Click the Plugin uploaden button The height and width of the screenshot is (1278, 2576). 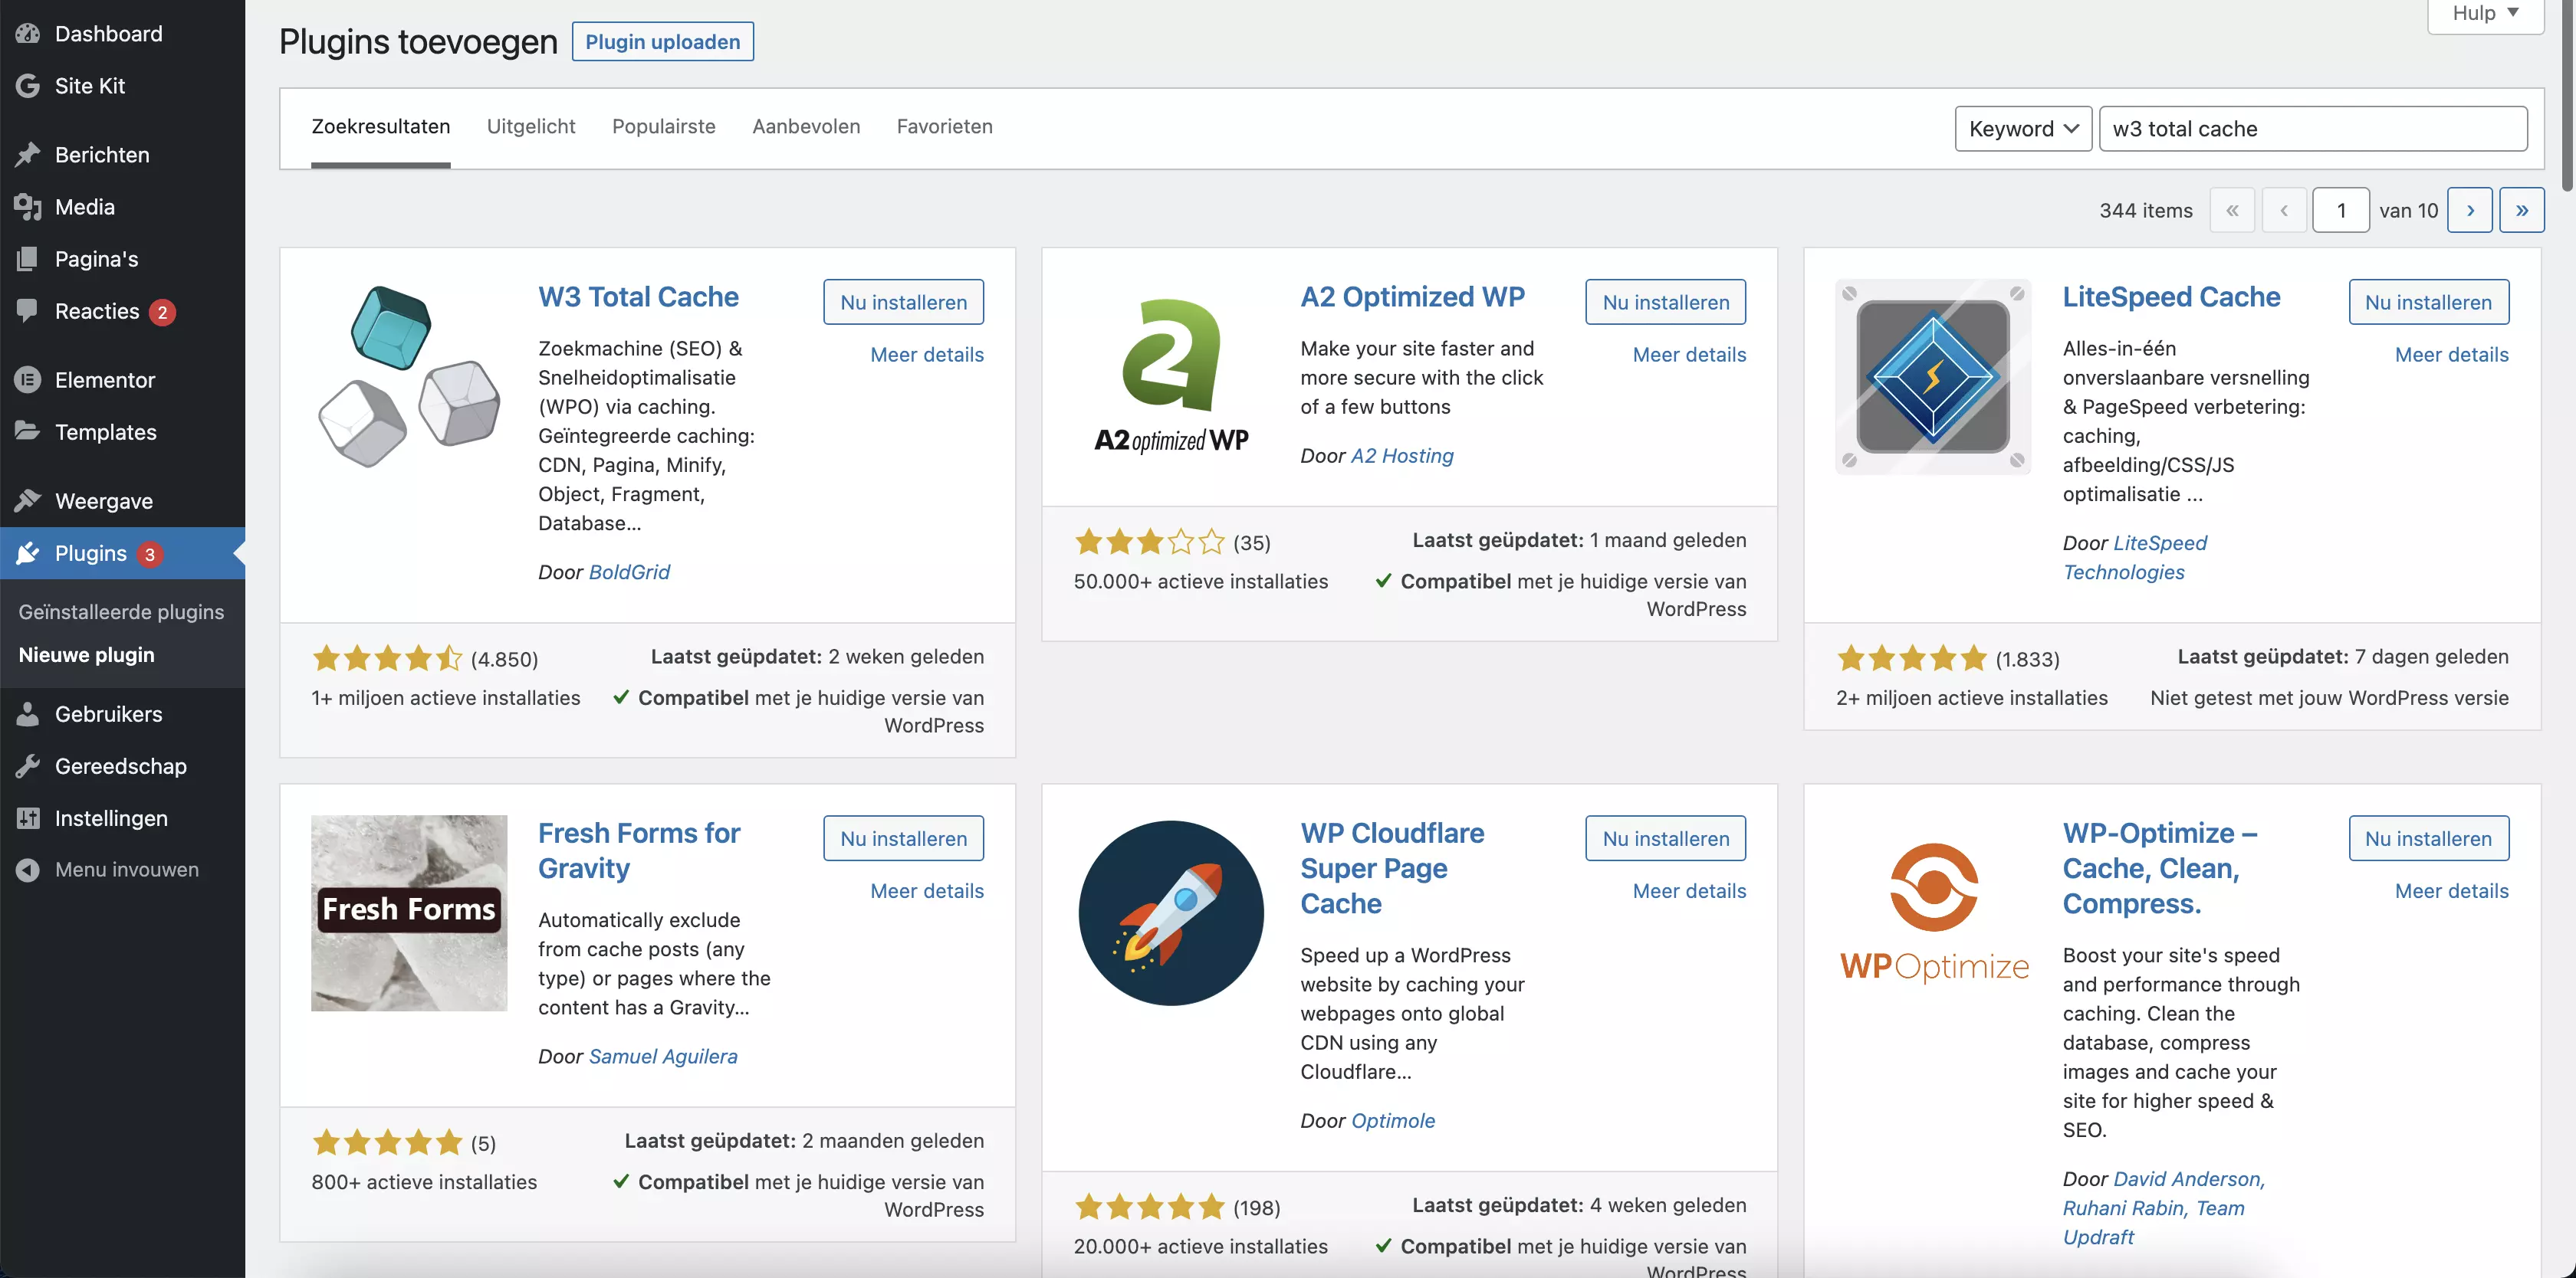pos(662,42)
